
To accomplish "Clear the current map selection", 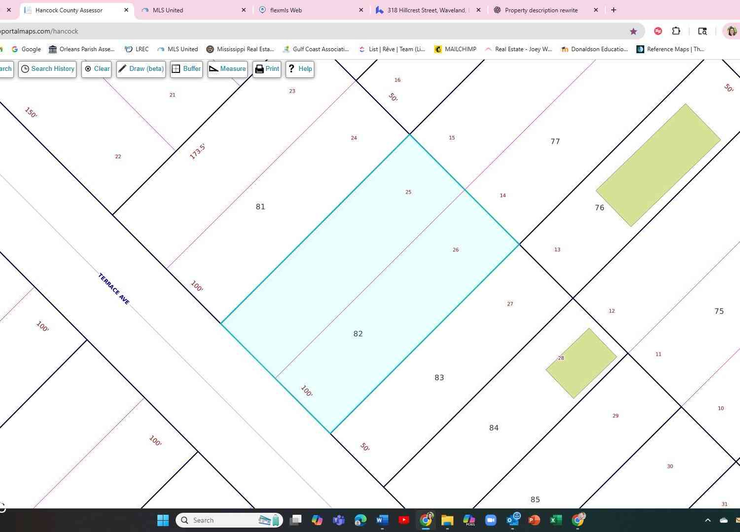I will tap(97, 69).
